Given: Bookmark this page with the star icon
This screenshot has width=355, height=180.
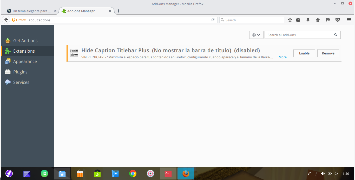Looking at the screenshot, I should (290, 20).
